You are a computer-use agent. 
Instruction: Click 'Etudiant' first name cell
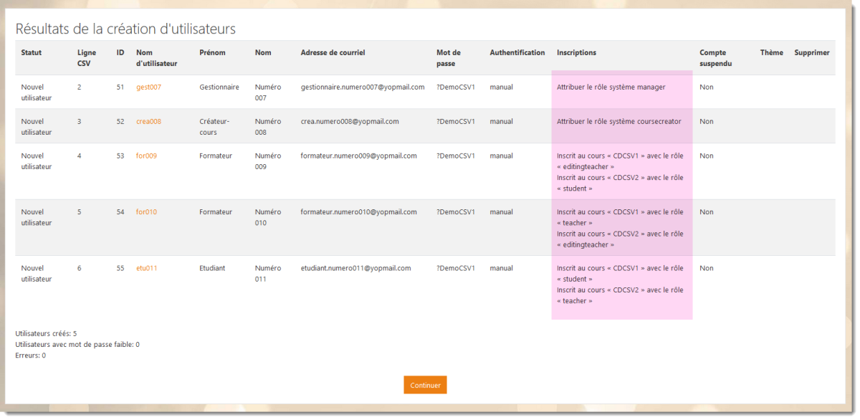click(212, 269)
